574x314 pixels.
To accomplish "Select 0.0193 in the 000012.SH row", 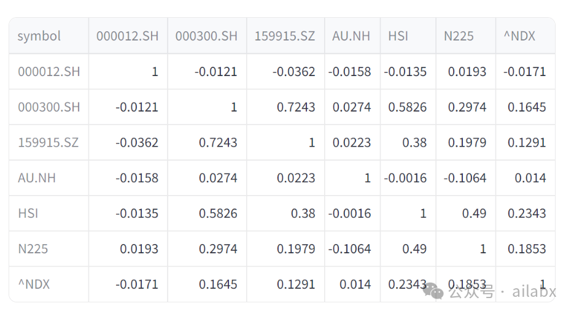I will [x=467, y=72].
